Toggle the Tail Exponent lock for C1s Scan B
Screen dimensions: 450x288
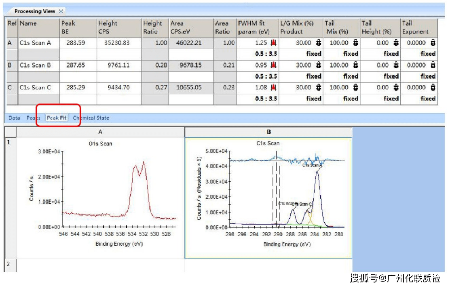pyautogui.click(x=433, y=65)
